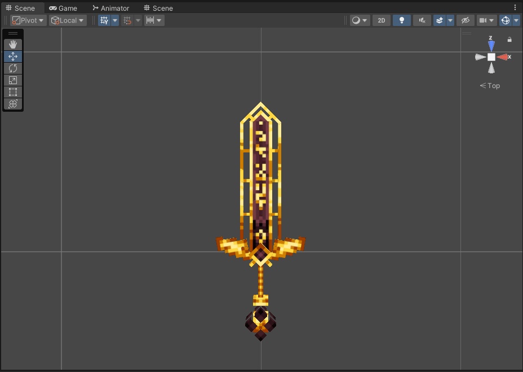Toggle hidden objects visibility eye
The height and width of the screenshot is (372, 523).
coord(466,20)
